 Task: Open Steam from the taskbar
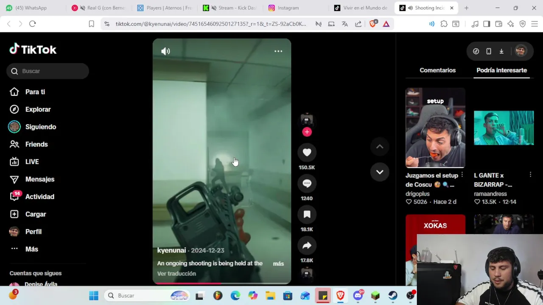393,296
